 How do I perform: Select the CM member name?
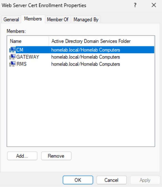[20, 50]
